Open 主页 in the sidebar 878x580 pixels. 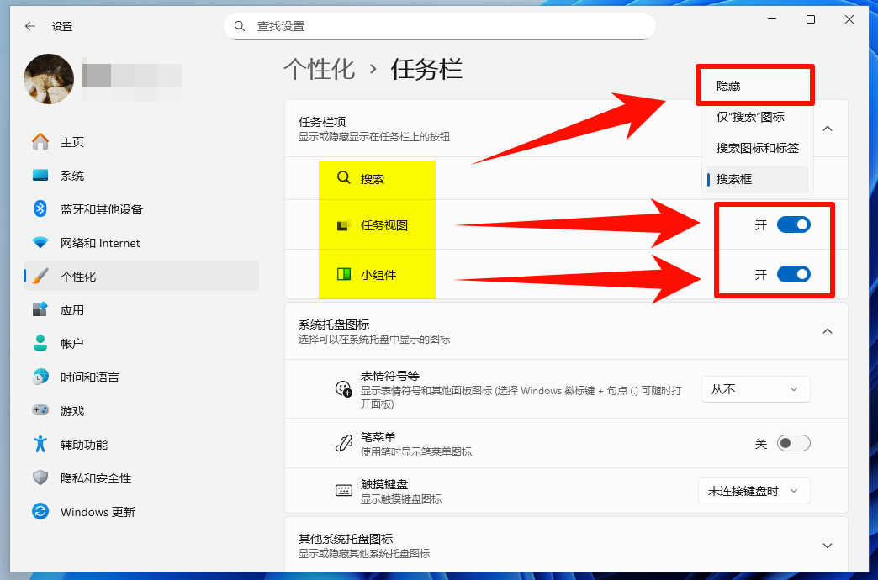(141, 142)
